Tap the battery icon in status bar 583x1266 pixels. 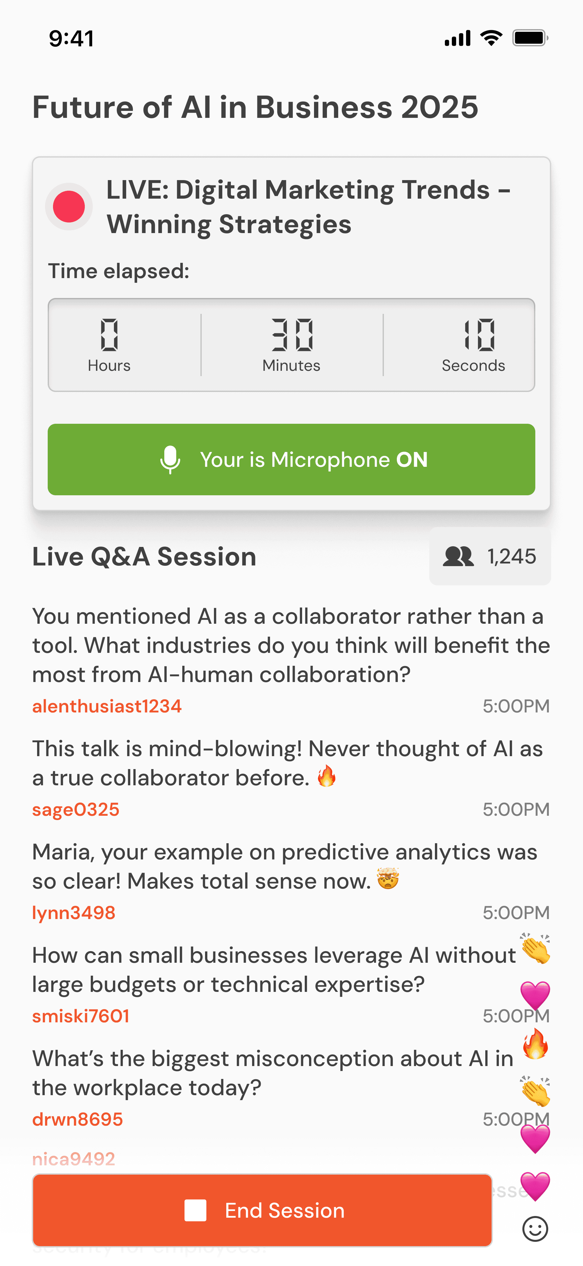[x=530, y=38]
